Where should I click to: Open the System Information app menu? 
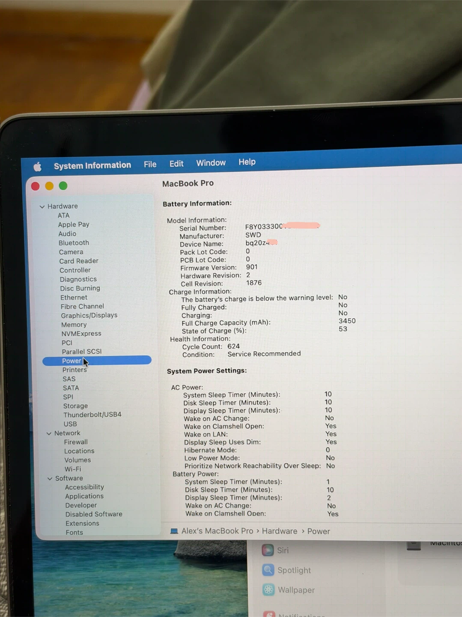pyautogui.click(x=92, y=165)
